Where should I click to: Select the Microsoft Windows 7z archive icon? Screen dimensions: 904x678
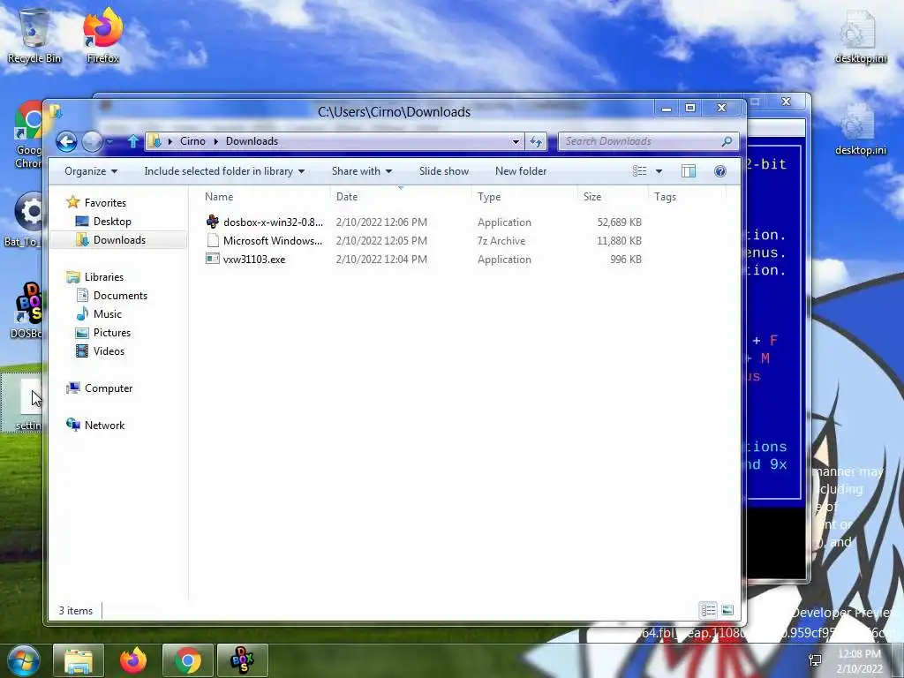pyautogui.click(x=213, y=240)
